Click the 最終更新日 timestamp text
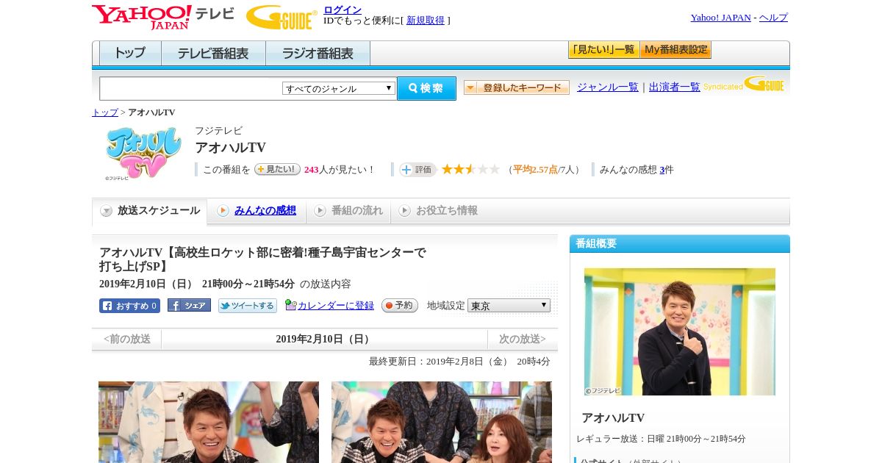The width and height of the screenshot is (882, 463). coord(459,362)
